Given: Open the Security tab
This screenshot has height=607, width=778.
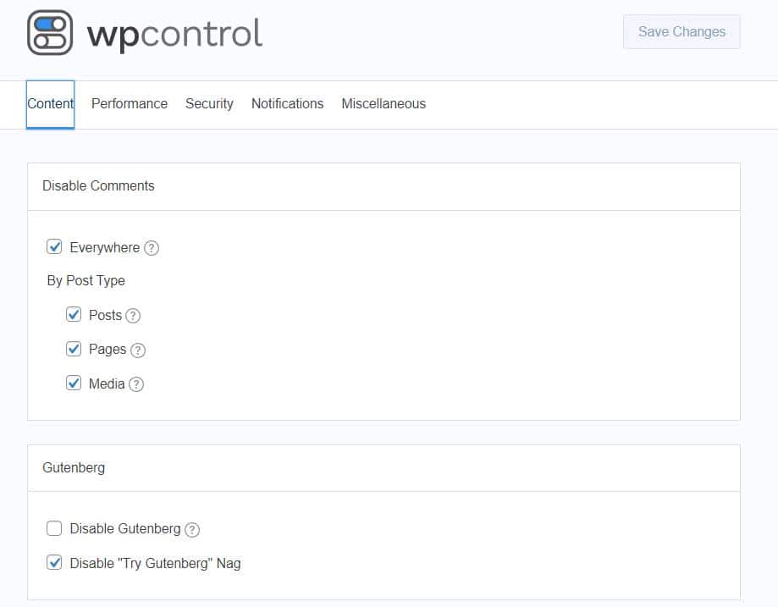Looking at the screenshot, I should (x=209, y=104).
